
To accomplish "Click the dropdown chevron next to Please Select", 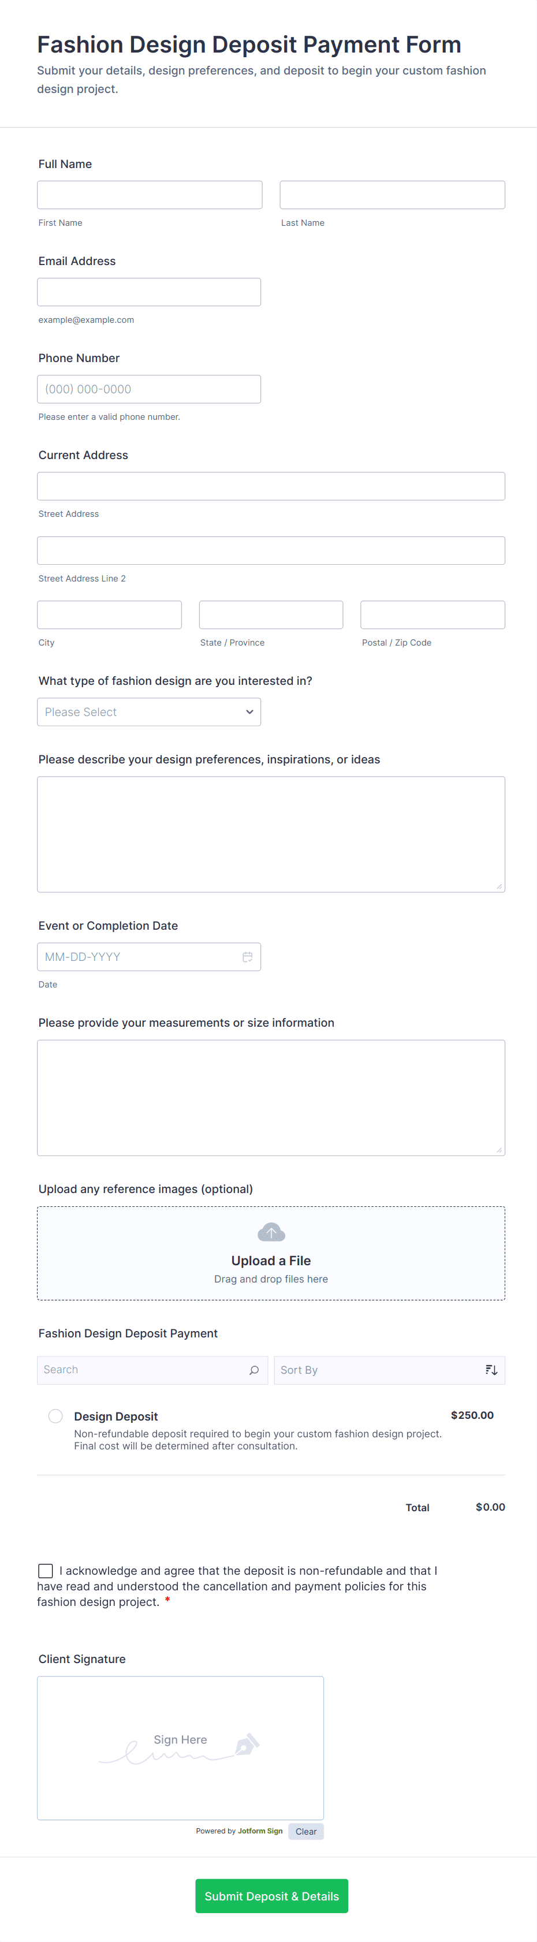I will [249, 711].
